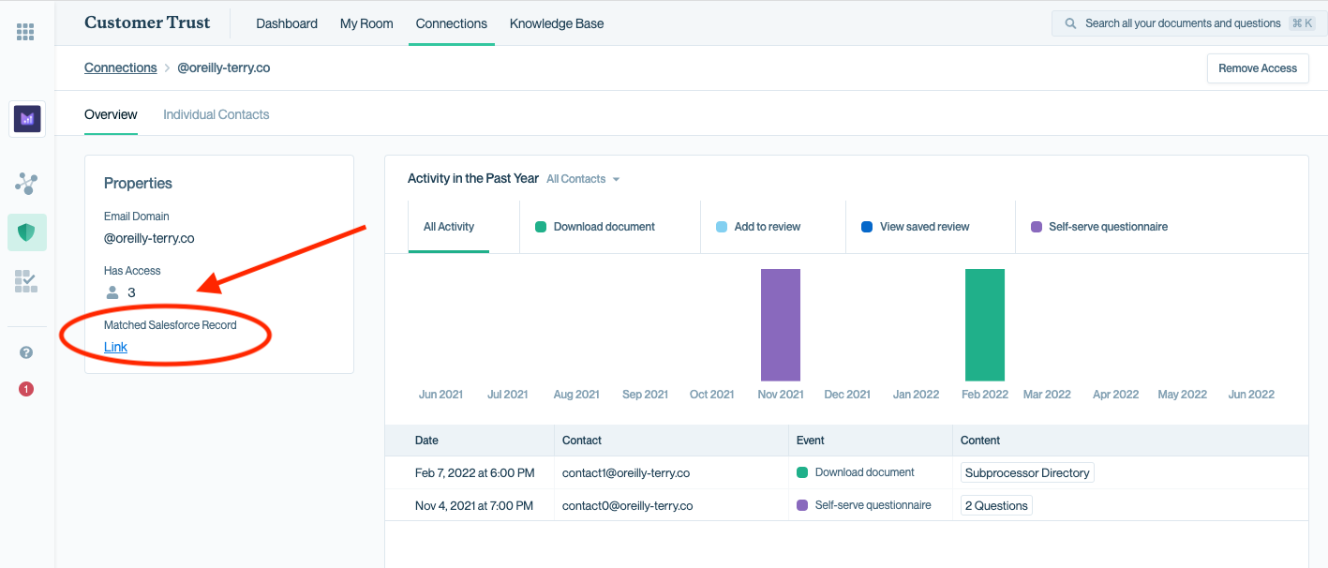1328x568 pixels.
Task: Click the Nov 4, 2021 at 7:00 PM cell
Action: [x=474, y=506]
